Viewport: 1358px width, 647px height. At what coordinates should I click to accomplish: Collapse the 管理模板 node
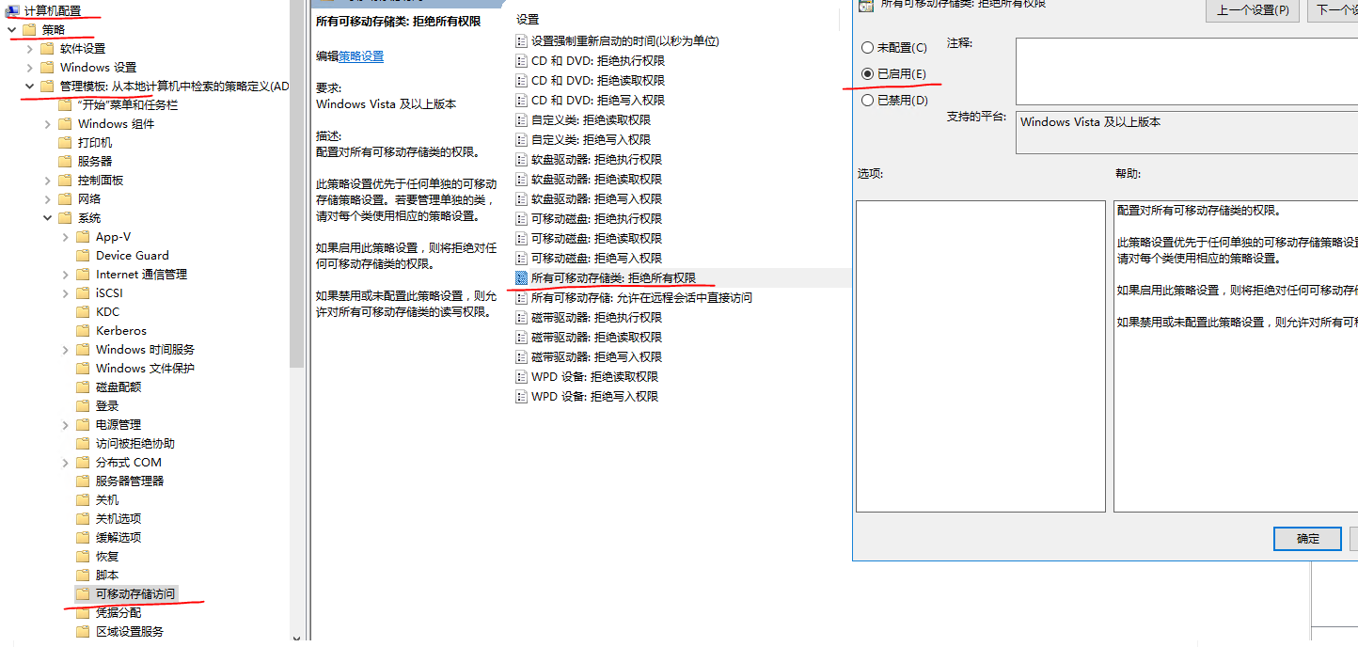[29, 86]
